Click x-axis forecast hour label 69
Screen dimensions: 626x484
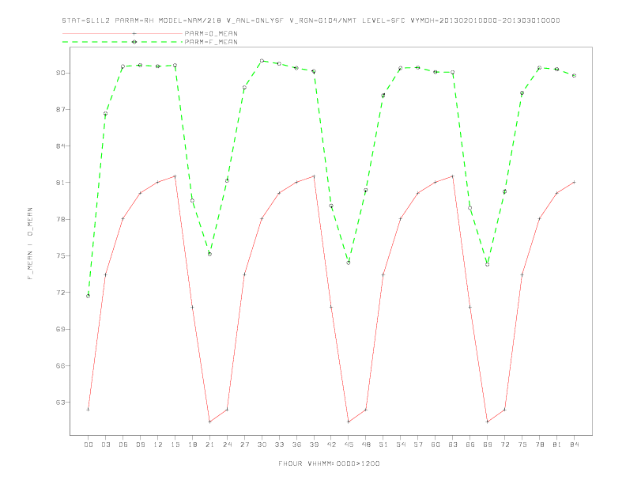click(488, 444)
